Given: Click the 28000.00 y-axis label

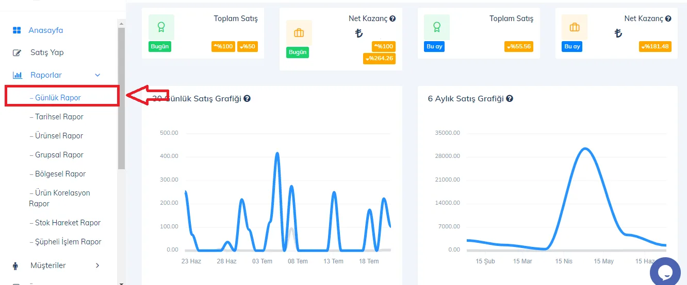Looking at the screenshot, I should coord(448,156).
